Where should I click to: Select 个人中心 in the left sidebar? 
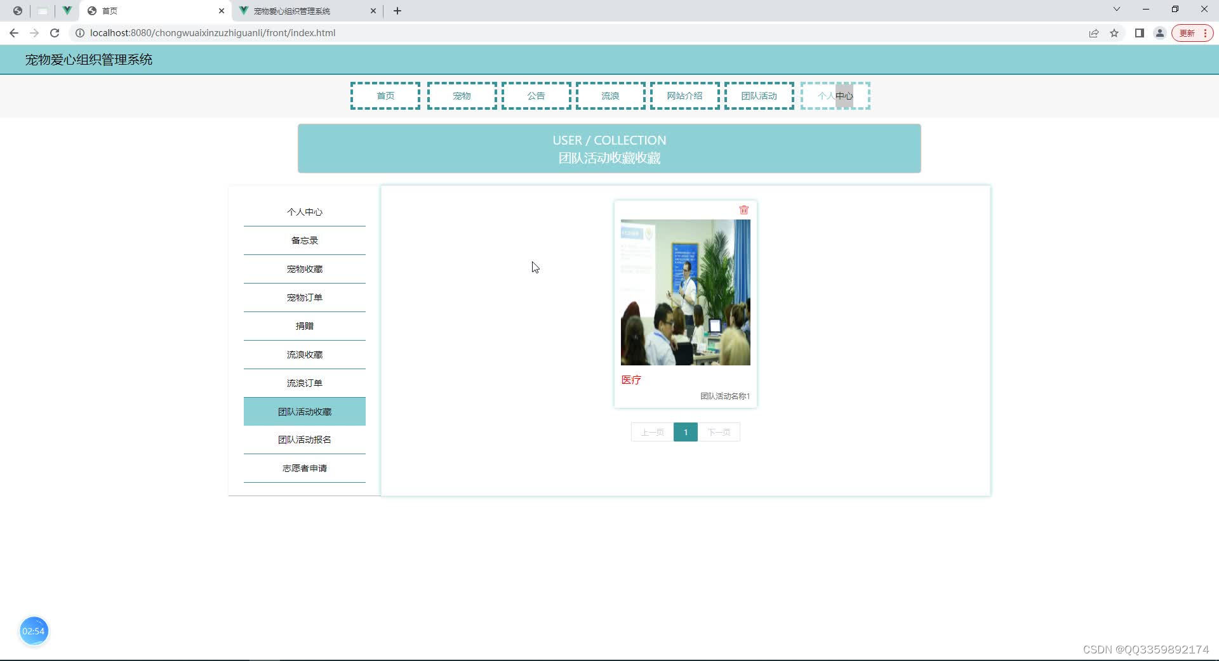pyautogui.click(x=305, y=212)
